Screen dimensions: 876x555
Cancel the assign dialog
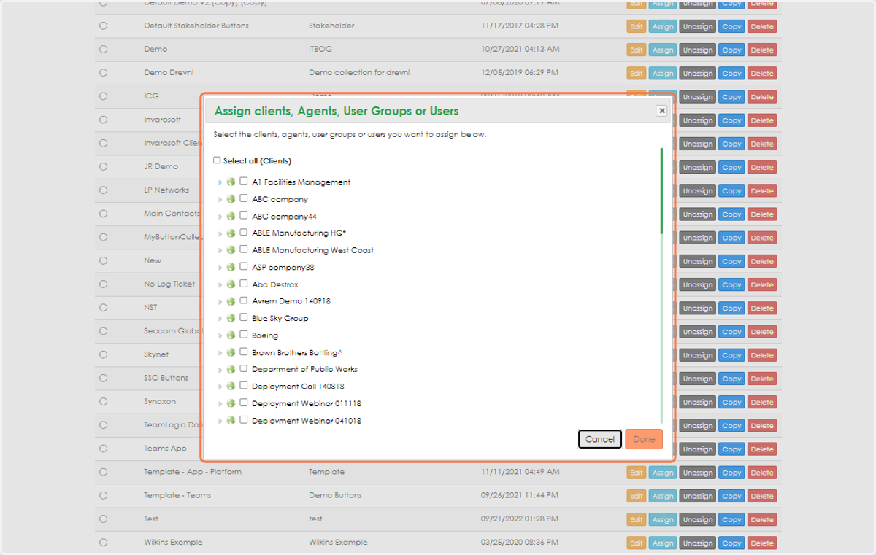[x=600, y=439]
